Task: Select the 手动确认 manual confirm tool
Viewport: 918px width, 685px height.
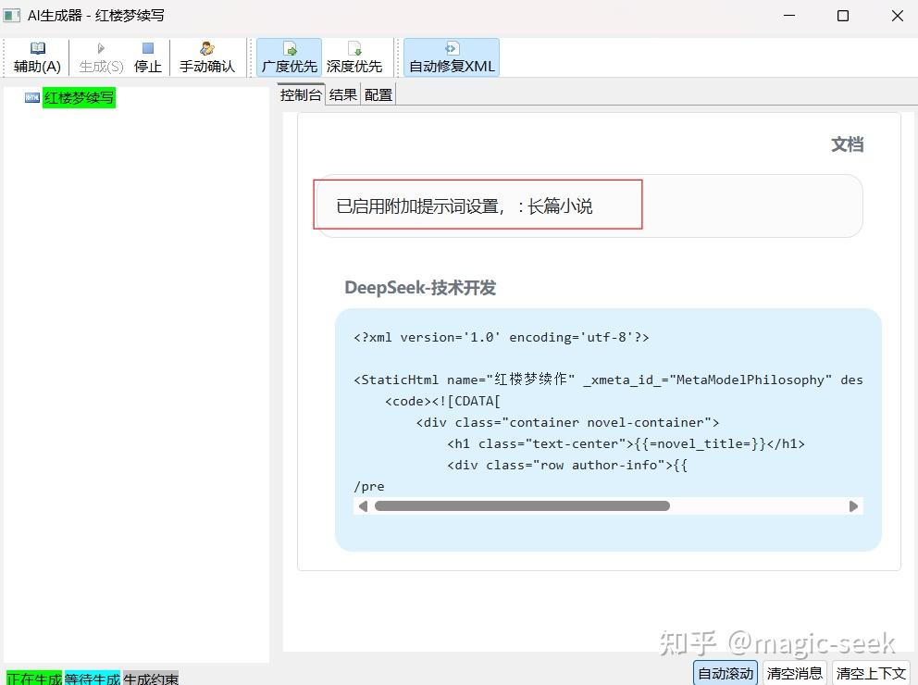Action: 207,57
